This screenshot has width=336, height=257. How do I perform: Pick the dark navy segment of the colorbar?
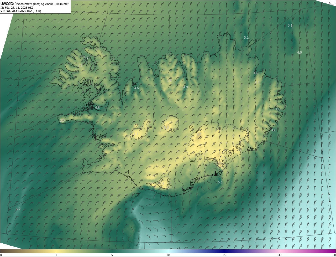224,251
